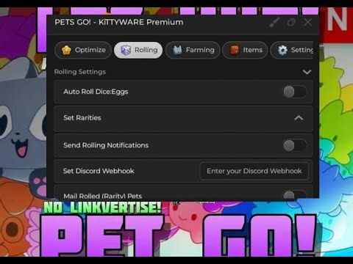Click the Auto Roll Dice:Eggs label
This screenshot has width=353, height=264.
96,92
